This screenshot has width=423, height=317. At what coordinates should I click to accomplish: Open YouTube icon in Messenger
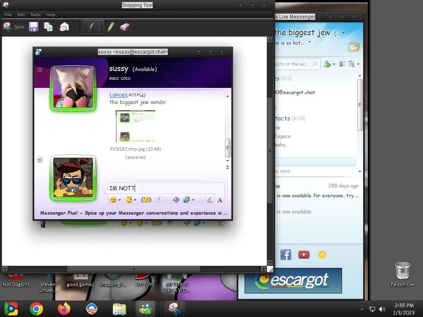coord(304,254)
